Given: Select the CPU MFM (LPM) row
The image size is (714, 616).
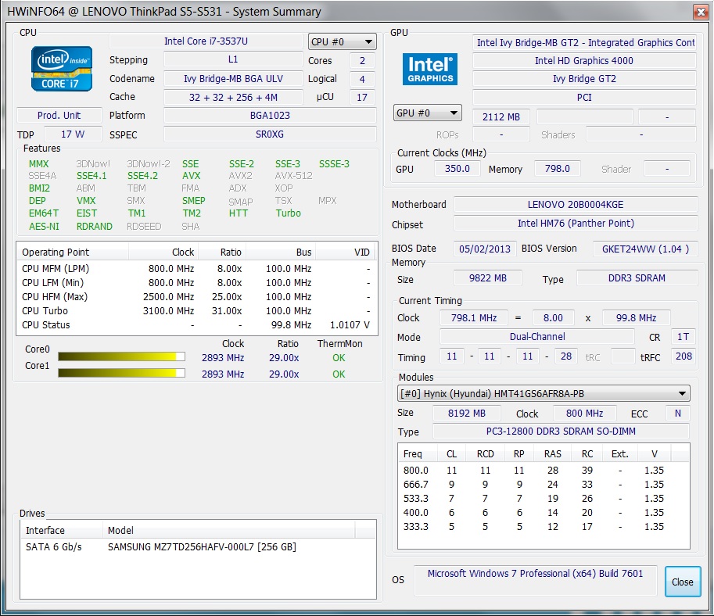Looking at the screenshot, I should 197,269.
